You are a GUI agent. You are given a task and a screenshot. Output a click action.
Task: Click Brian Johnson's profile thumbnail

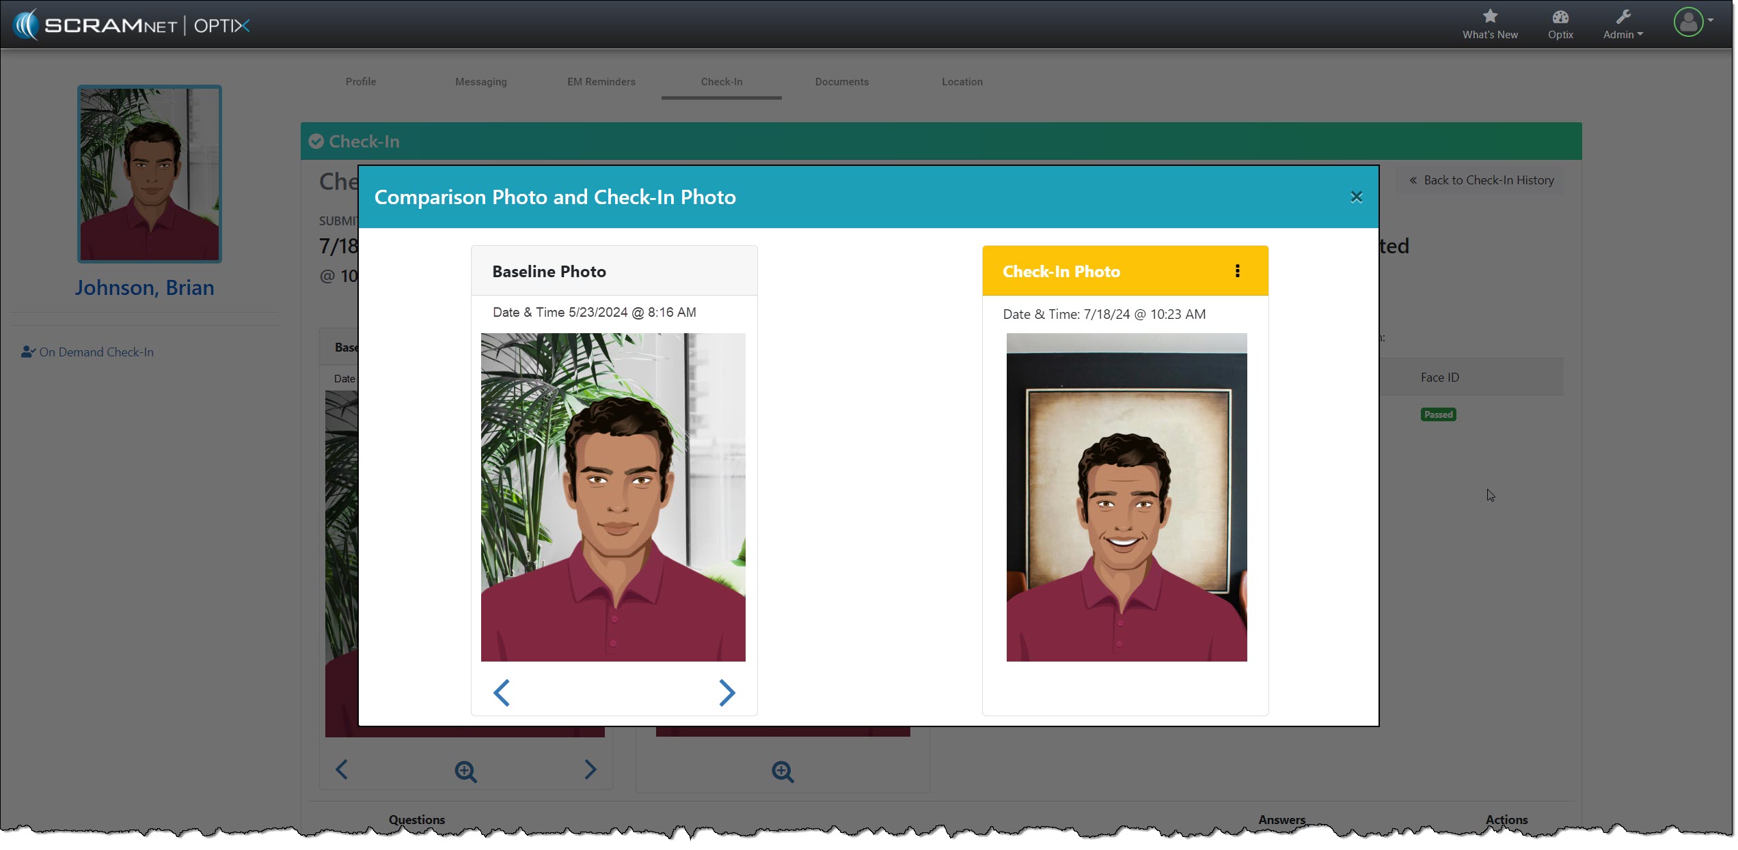(149, 174)
